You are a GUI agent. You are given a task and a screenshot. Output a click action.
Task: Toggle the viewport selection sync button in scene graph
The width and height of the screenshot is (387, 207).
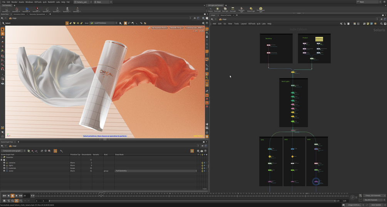click(192, 151)
